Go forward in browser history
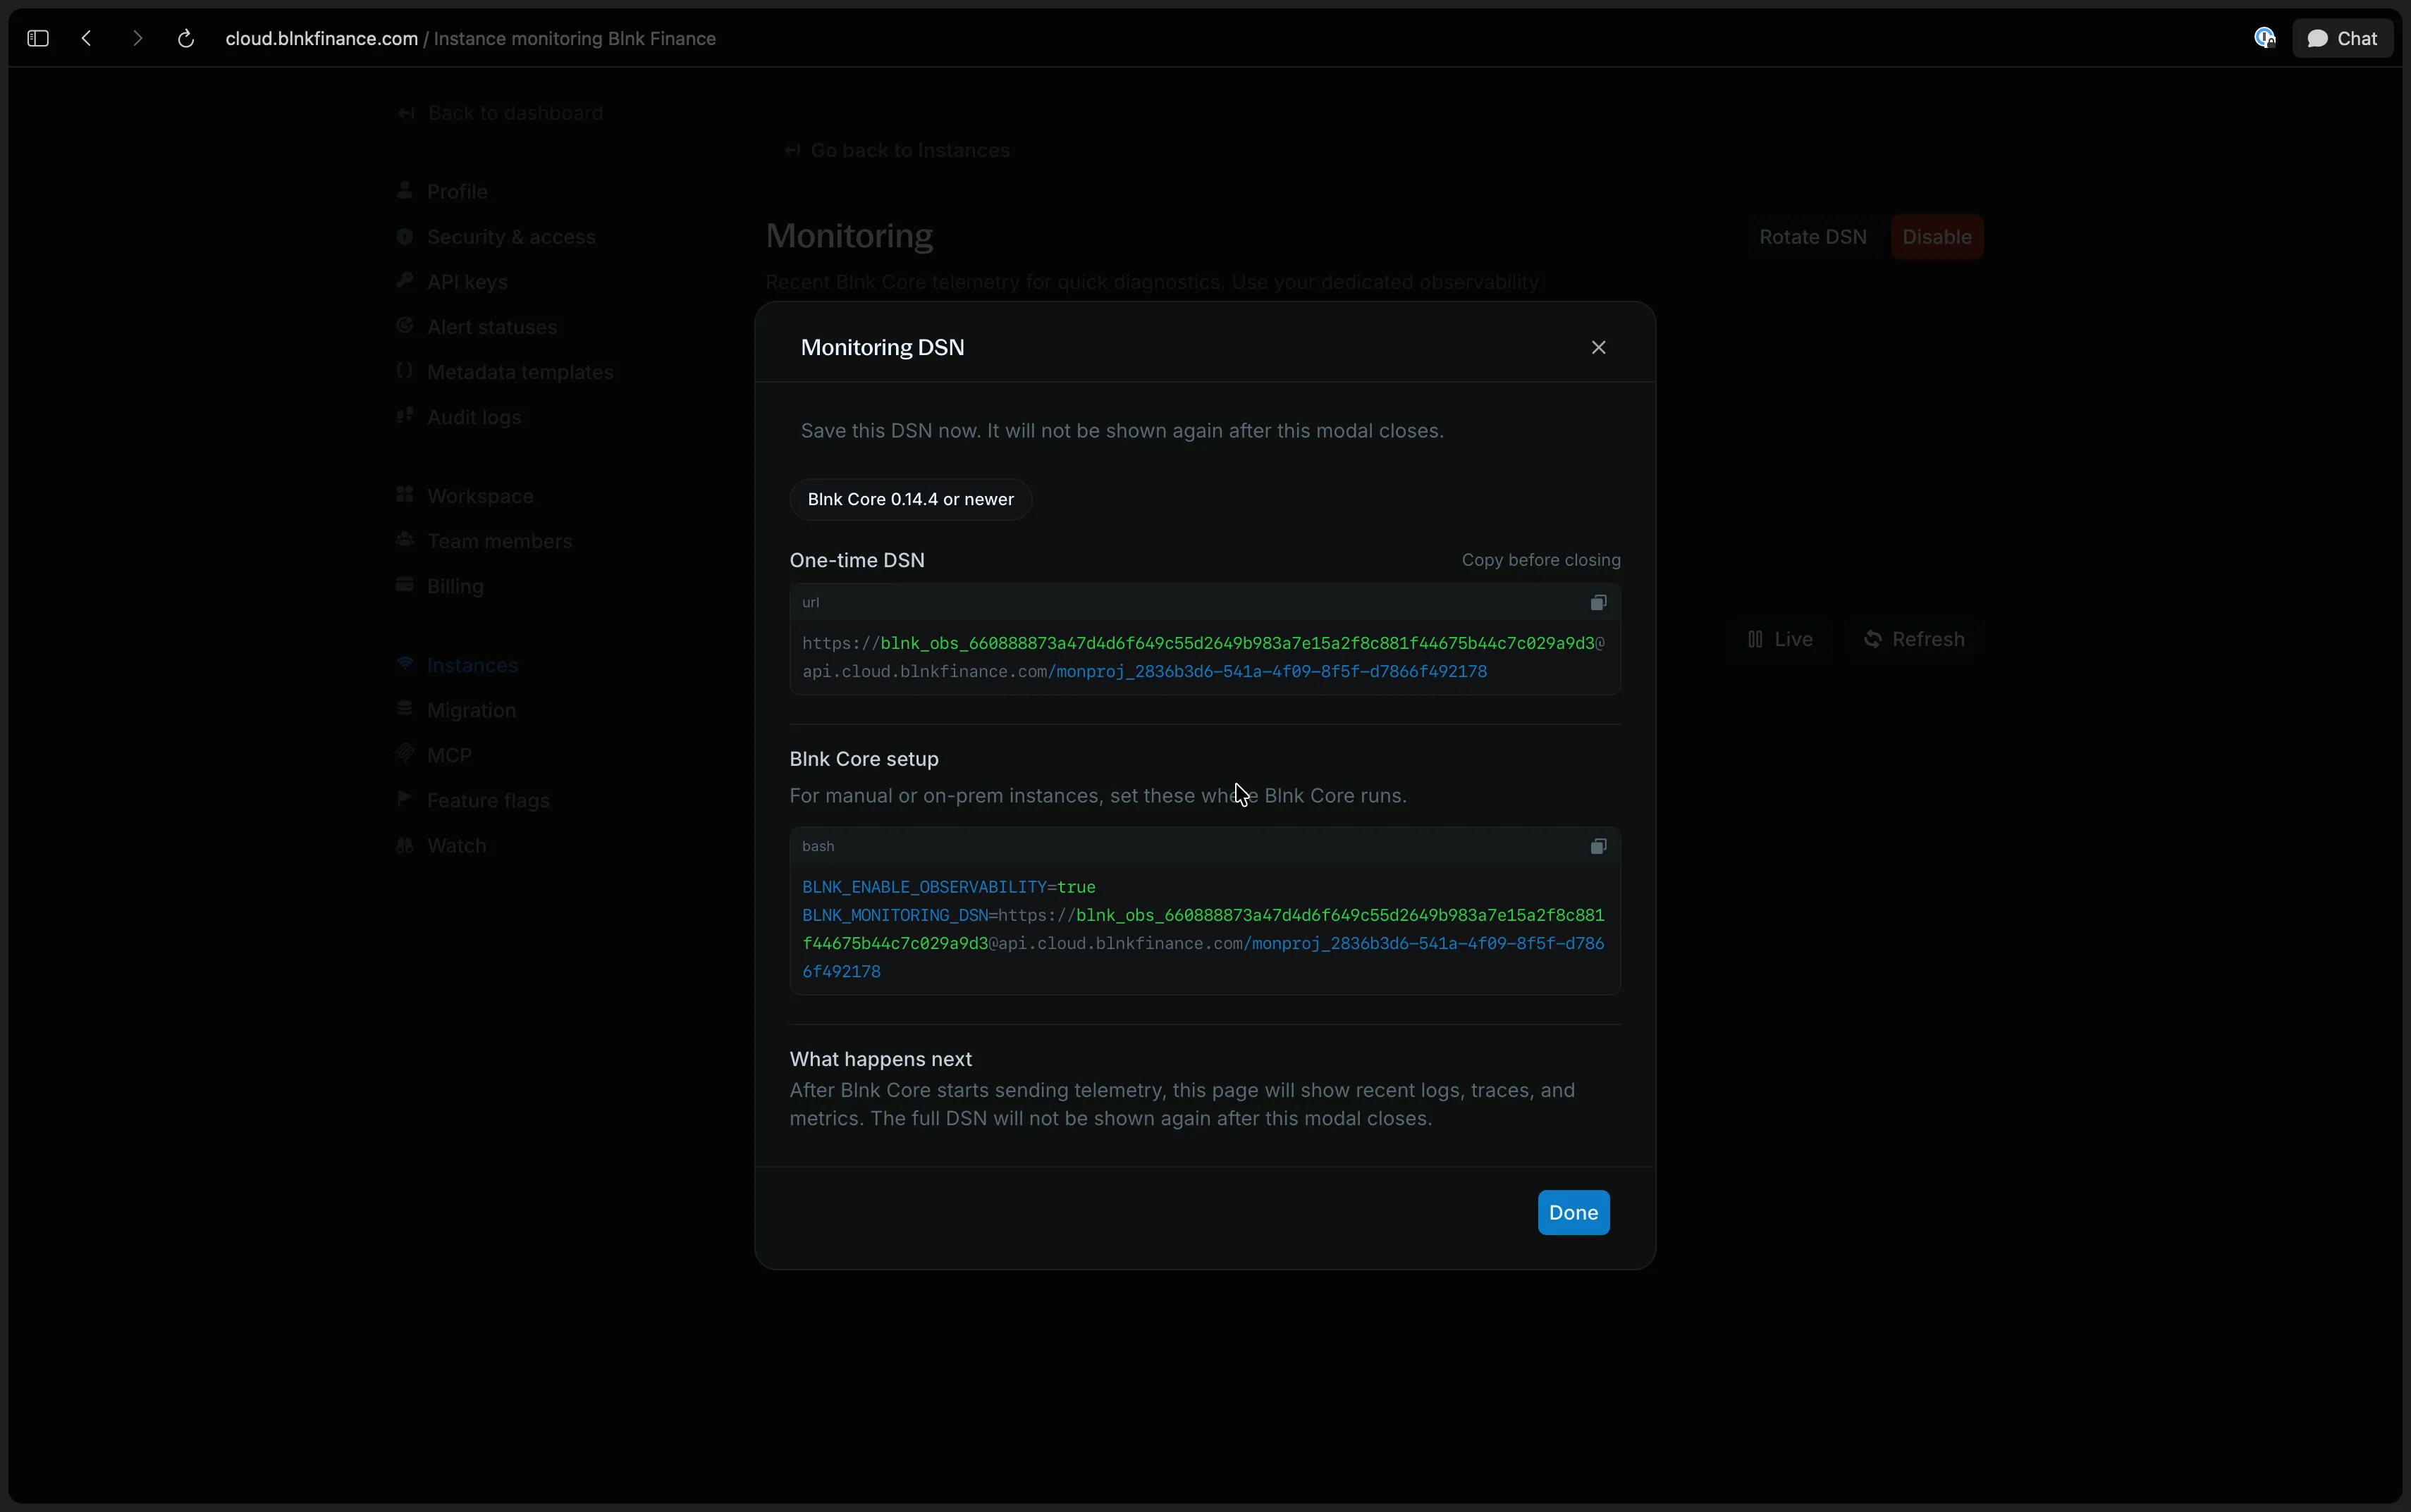2411x1512 pixels. click(137, 38)
